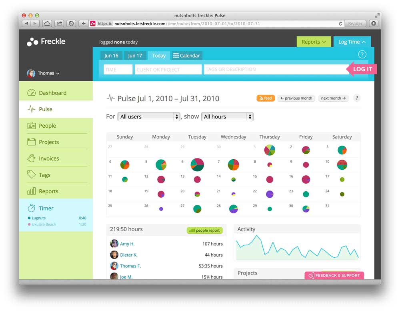400x311 pixels.
Task: Open Thomas F. name link
Action: tap(130, 266)
